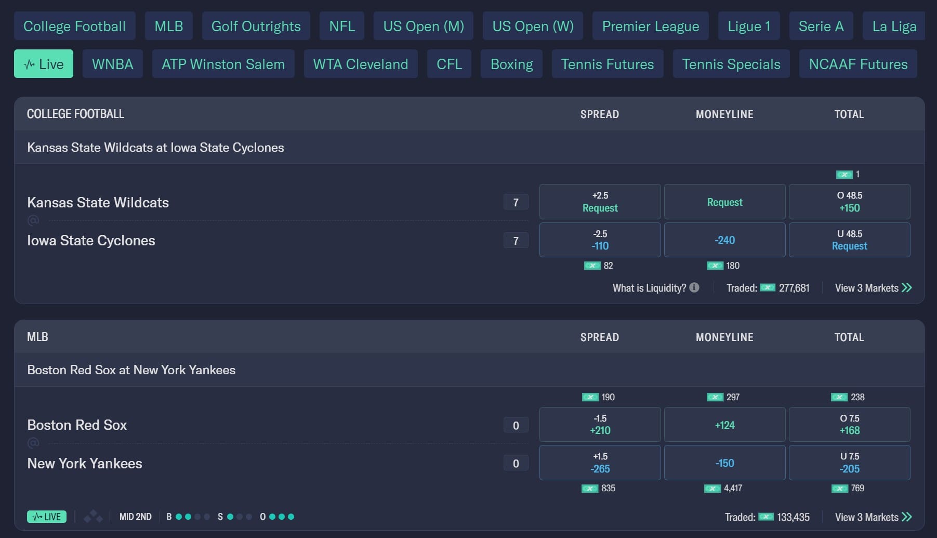Select the WTA Cleveland tab
937x538 pixels.
pyautogui.click(x=361, y=64)
